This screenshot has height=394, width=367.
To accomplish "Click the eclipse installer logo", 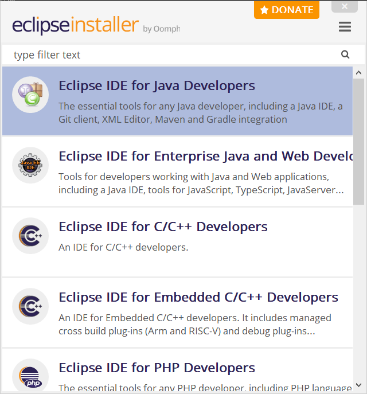I will [75, 25].
